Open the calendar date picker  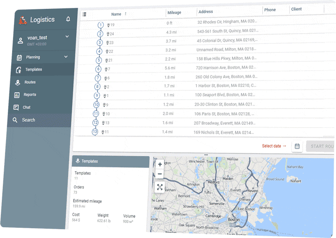tap(297, 146)
